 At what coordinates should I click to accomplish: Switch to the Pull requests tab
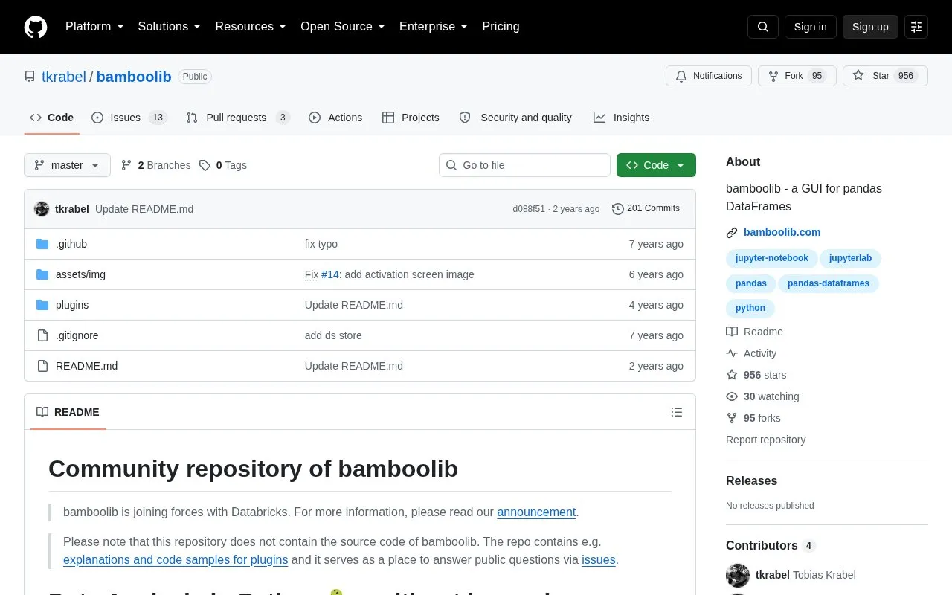click(238, 118)
